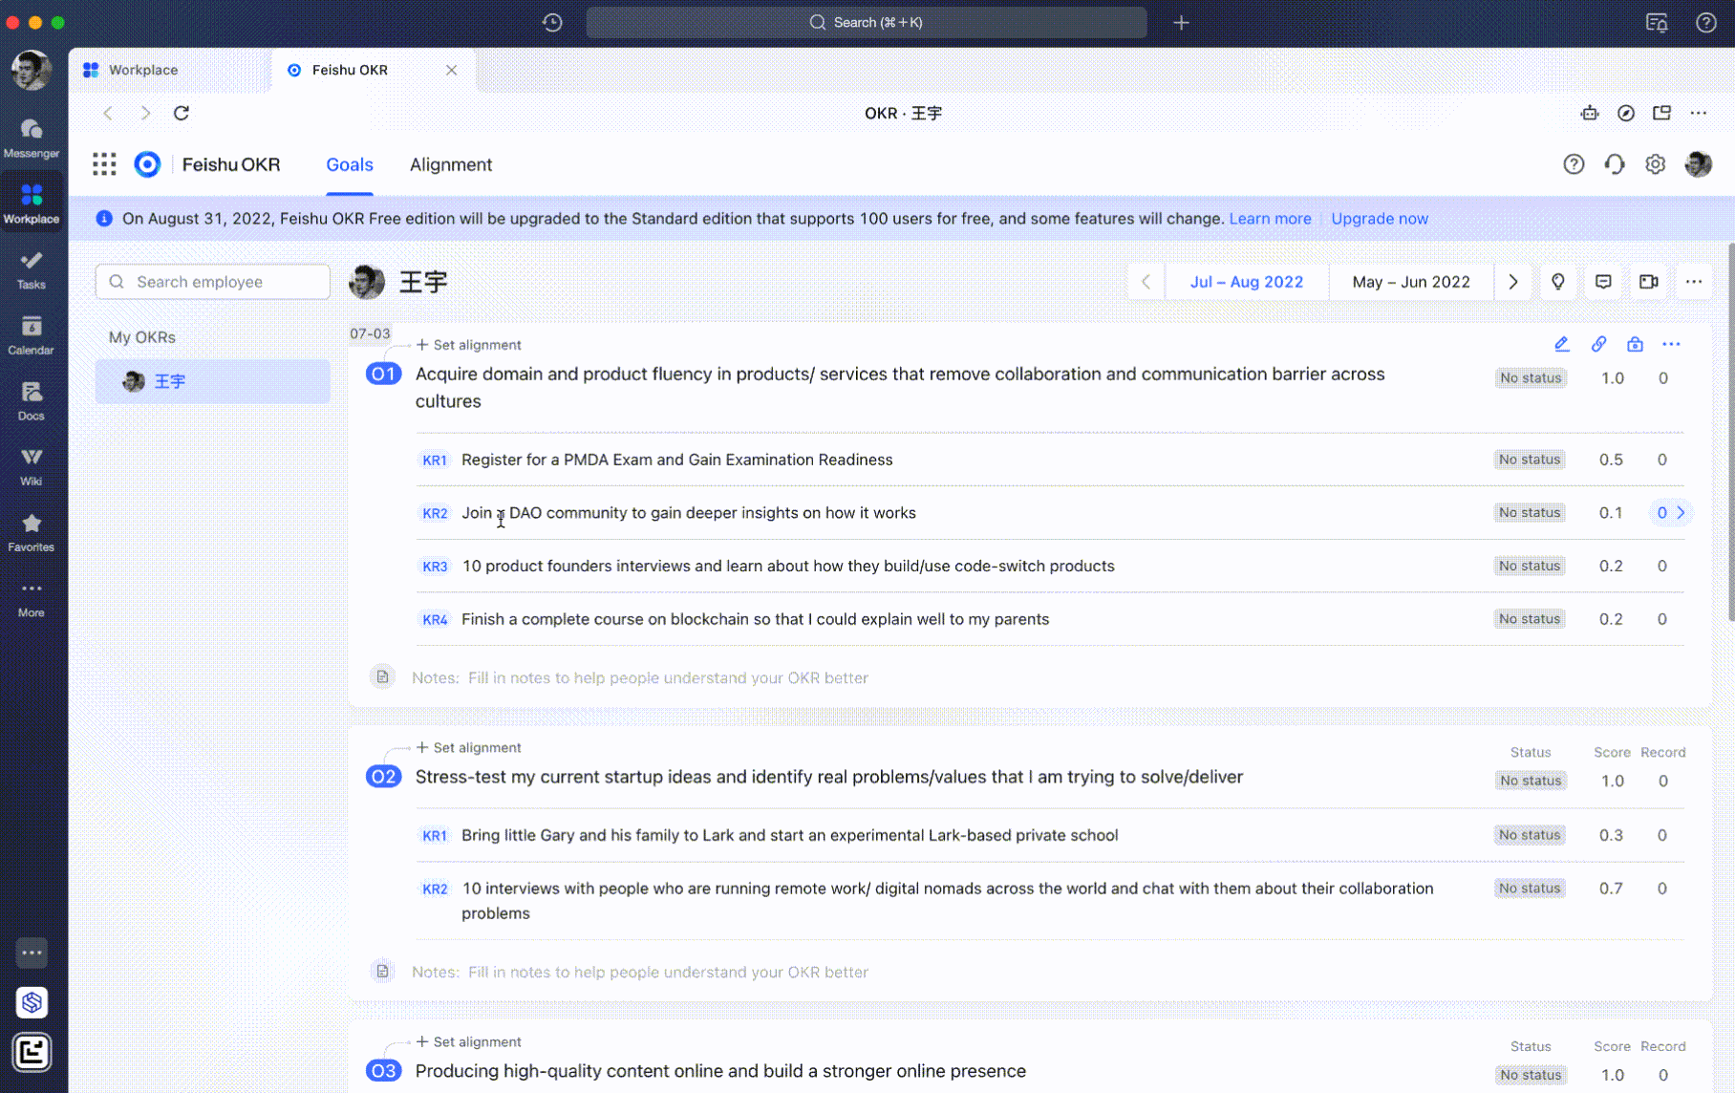Add a new tab with plus icon
1735x1093 pixels.
point(1181,22)
